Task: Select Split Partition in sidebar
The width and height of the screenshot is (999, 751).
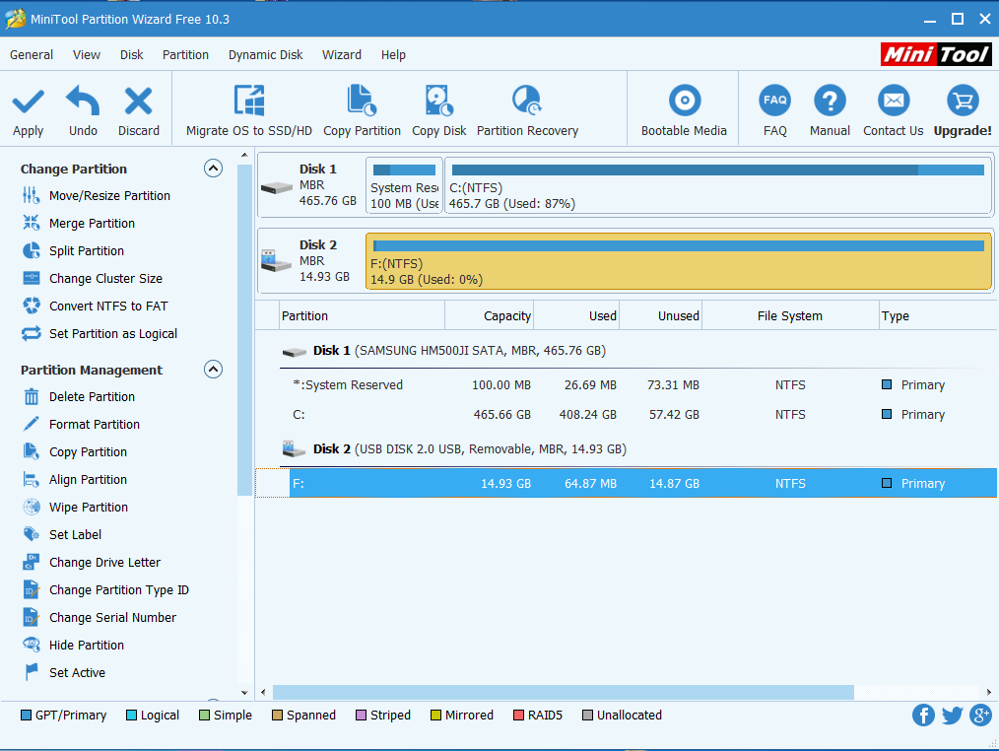Action: [73, 250]
